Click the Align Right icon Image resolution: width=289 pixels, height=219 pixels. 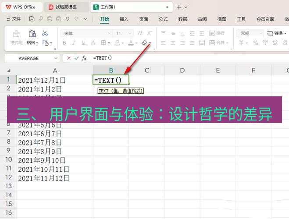coord(182,43)
